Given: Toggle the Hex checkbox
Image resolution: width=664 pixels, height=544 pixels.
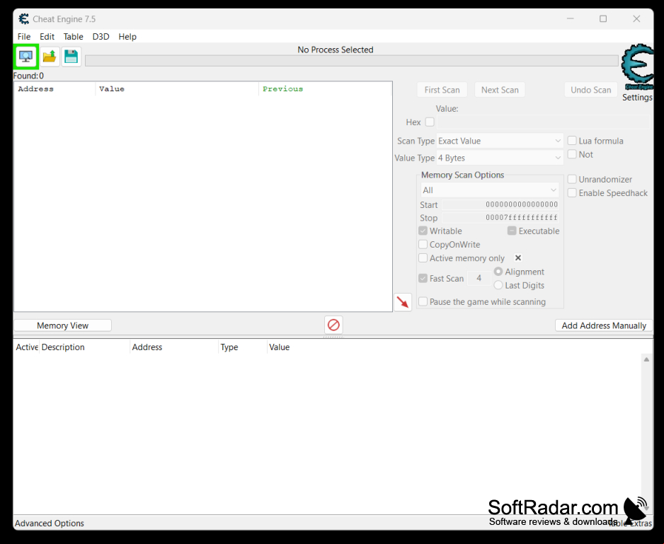Looking at the screenshot, I should click(x=430, y=122).
